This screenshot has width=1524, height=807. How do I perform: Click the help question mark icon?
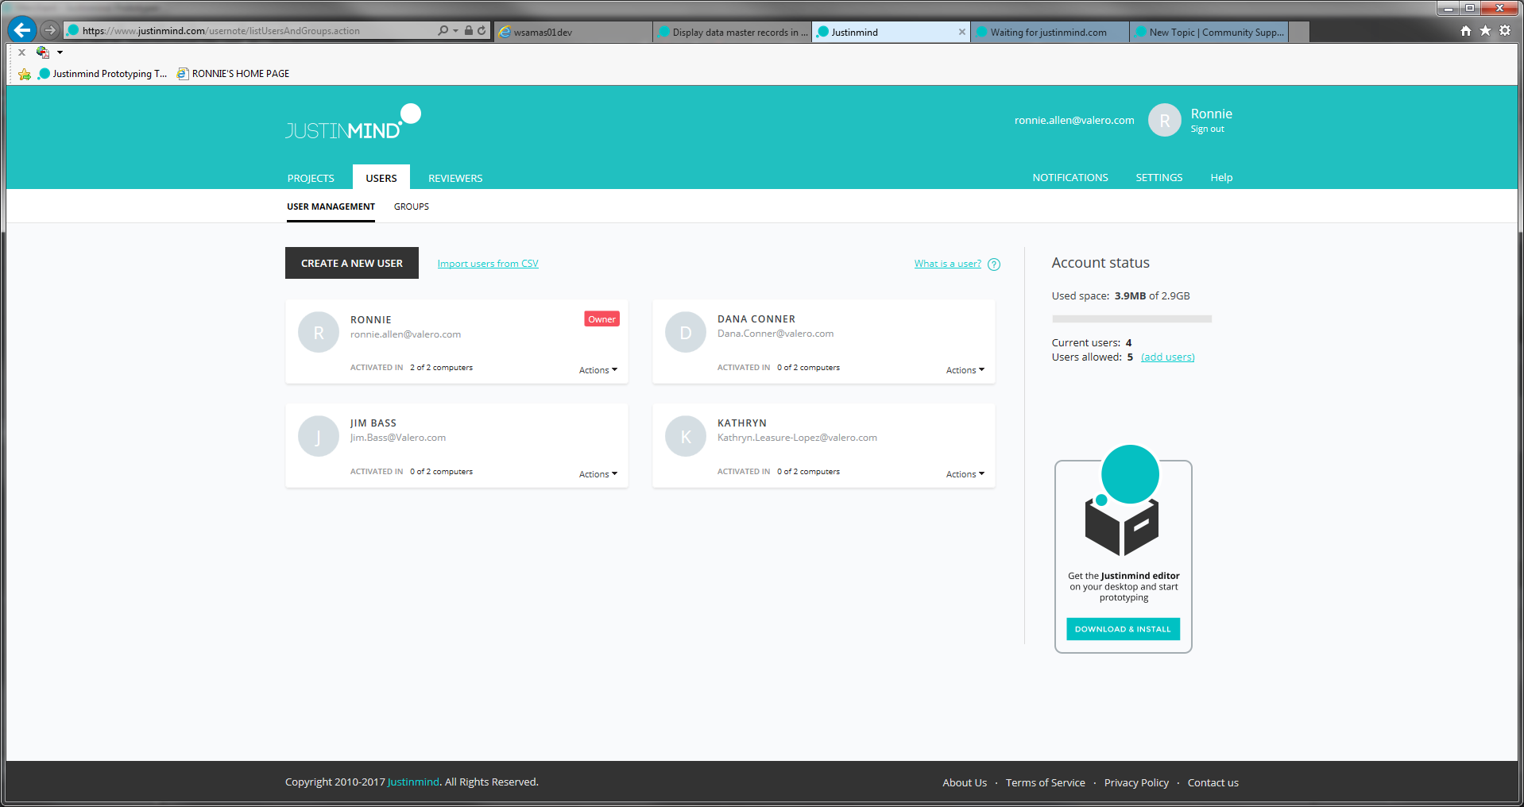[x=994, y=264]
